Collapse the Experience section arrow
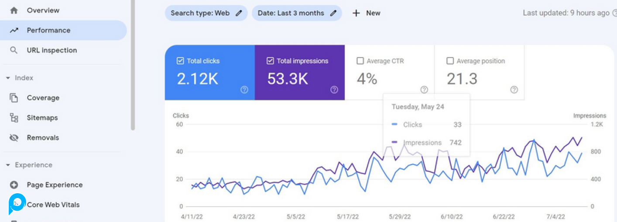Viewport: 617px width, 222px height. (8, 165)
